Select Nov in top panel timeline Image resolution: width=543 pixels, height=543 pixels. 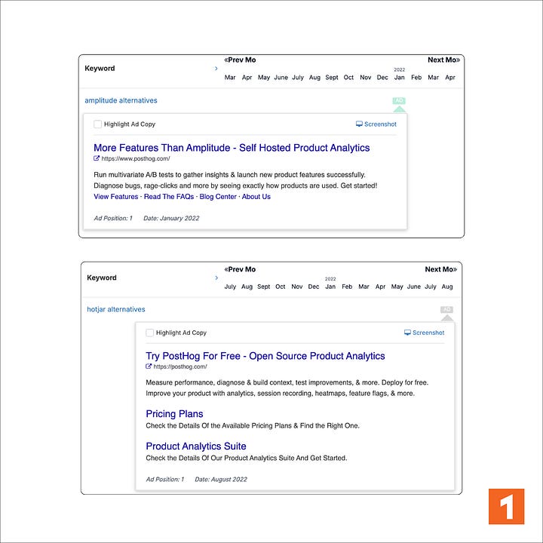point(365,78)
